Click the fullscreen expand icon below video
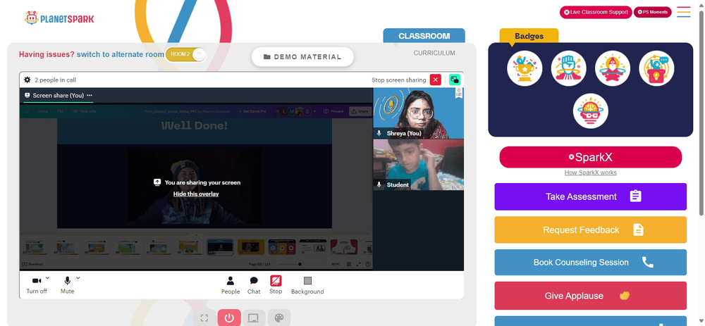Image resolution: width=705 pixels, height=326 pixels. [204, 318]
